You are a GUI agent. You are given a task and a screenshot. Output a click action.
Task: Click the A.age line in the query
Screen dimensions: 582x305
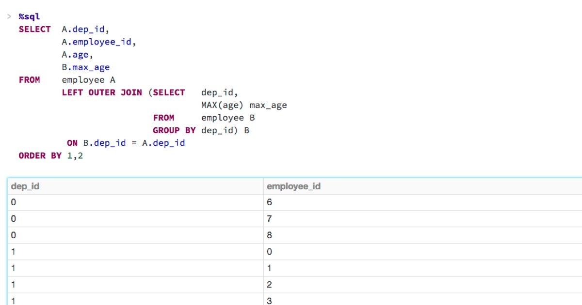click(77, 55)
